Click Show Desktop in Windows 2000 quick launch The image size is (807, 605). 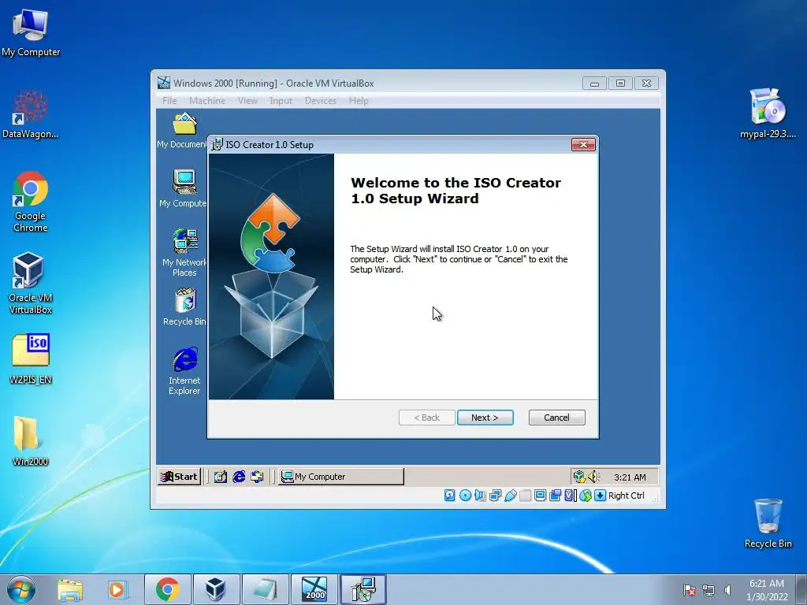pyautogui.click(x=221, y=477)
